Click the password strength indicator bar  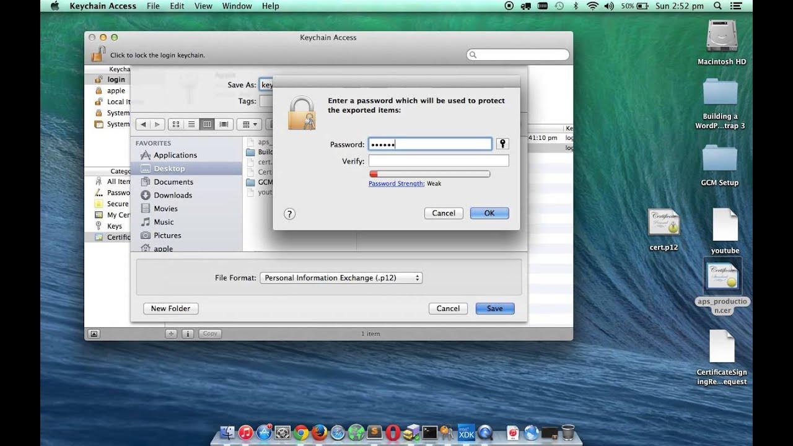click(x=429, y=174)
